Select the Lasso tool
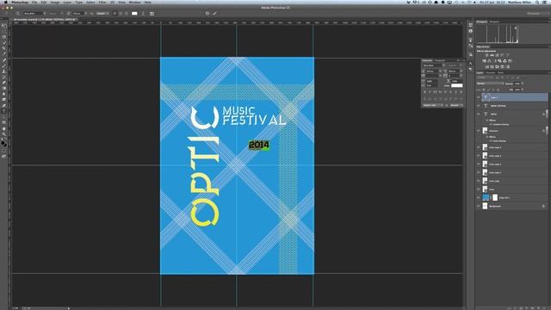The image size is (551, 310). (4, 37)
